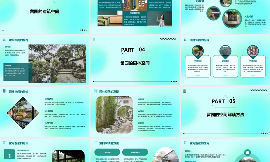
Task: Click the 自然之美 subheading
Action: (x=49, y=99)
